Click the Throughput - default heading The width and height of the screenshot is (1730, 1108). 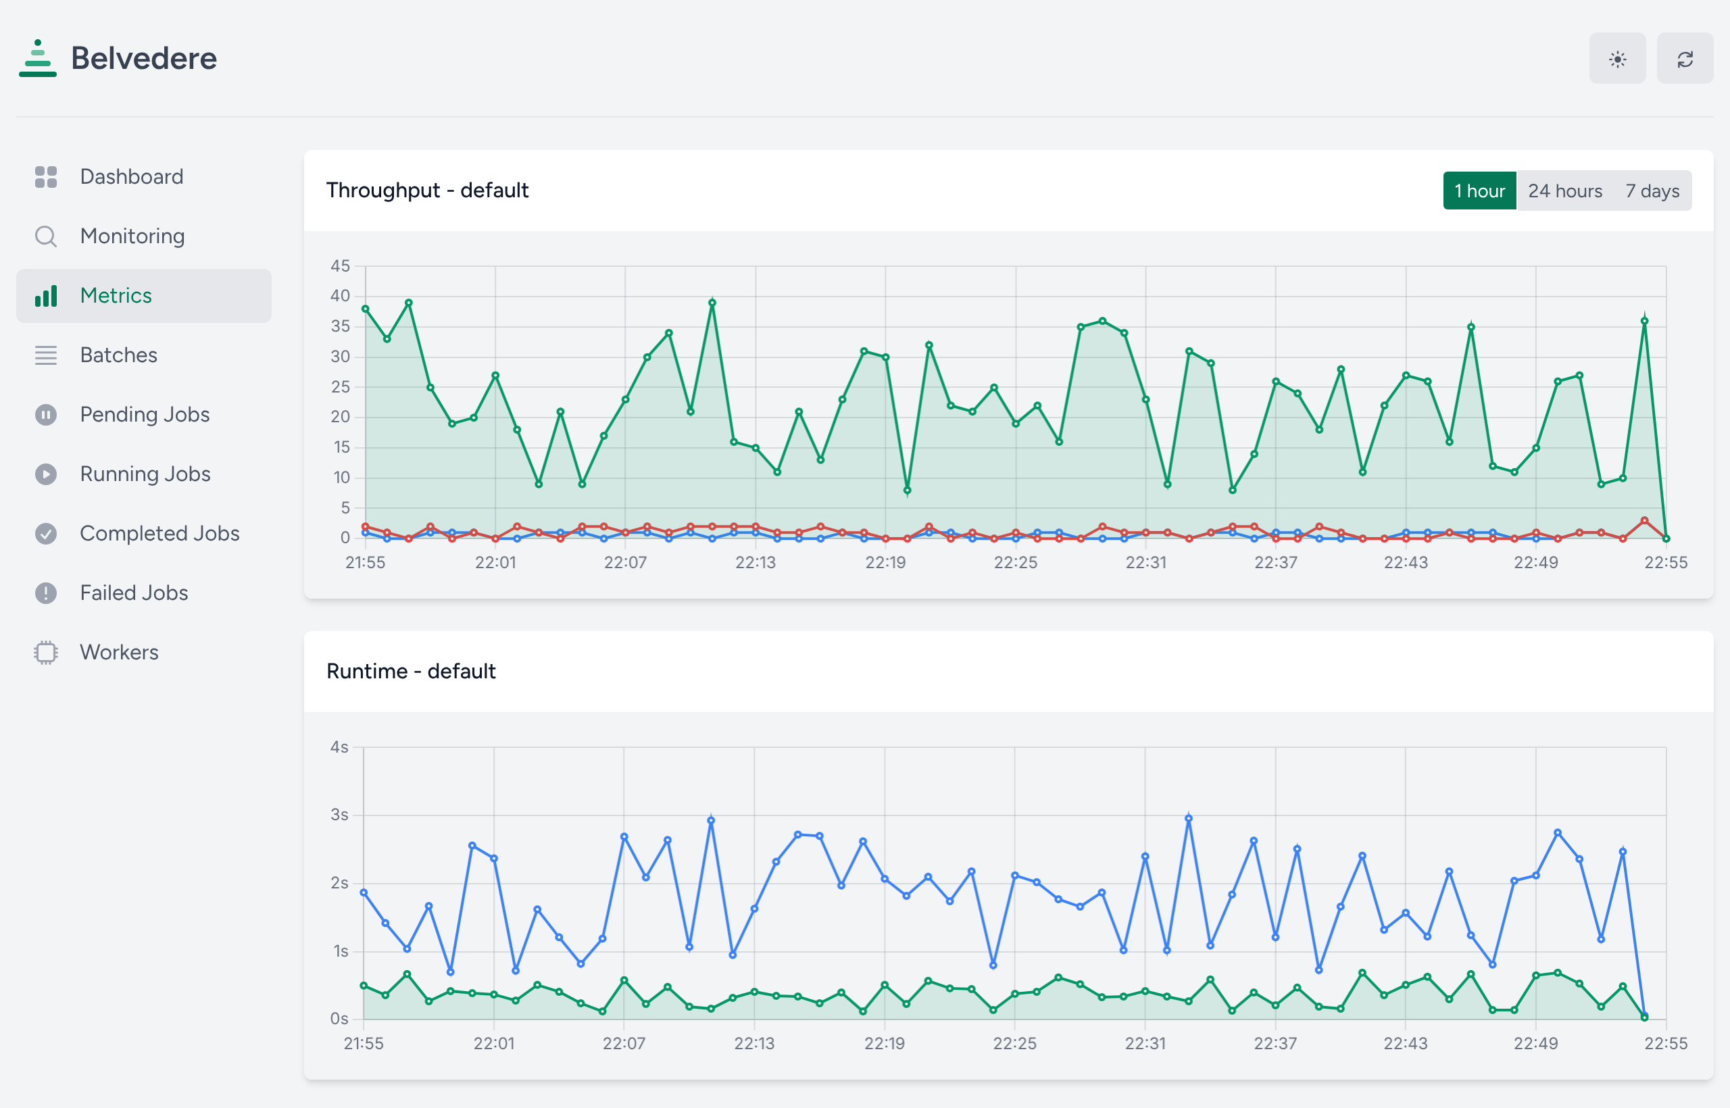[428, 191]
